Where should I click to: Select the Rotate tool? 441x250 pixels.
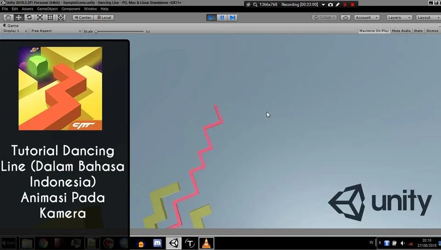pyautogui.click(x=29, y=17)
